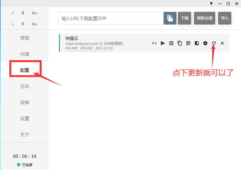Screen dimensions: 241x170
Task: Switch to the 常规 general tab
Action: point(25,38)
